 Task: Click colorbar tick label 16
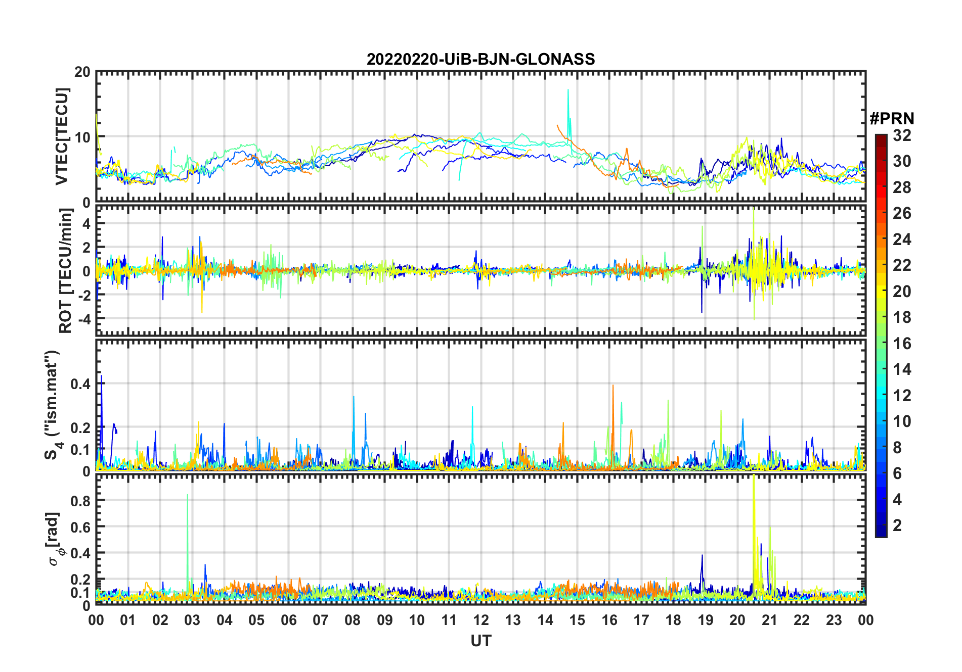[x=902, y=344]
